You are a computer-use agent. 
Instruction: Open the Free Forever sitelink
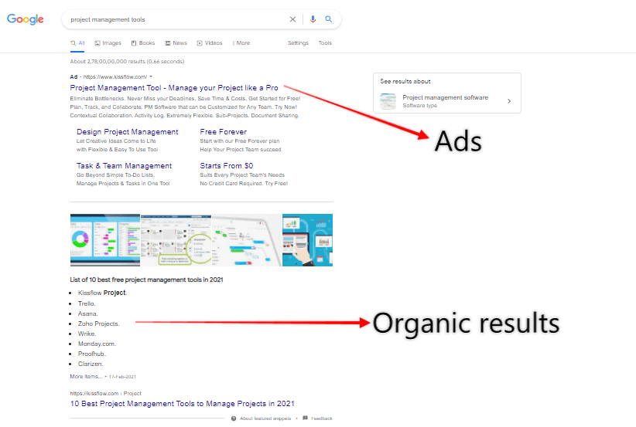pyautogui.click(x=223, y=132)
